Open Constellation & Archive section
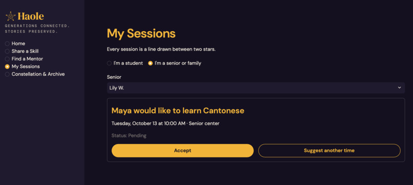 click(35, 74)
